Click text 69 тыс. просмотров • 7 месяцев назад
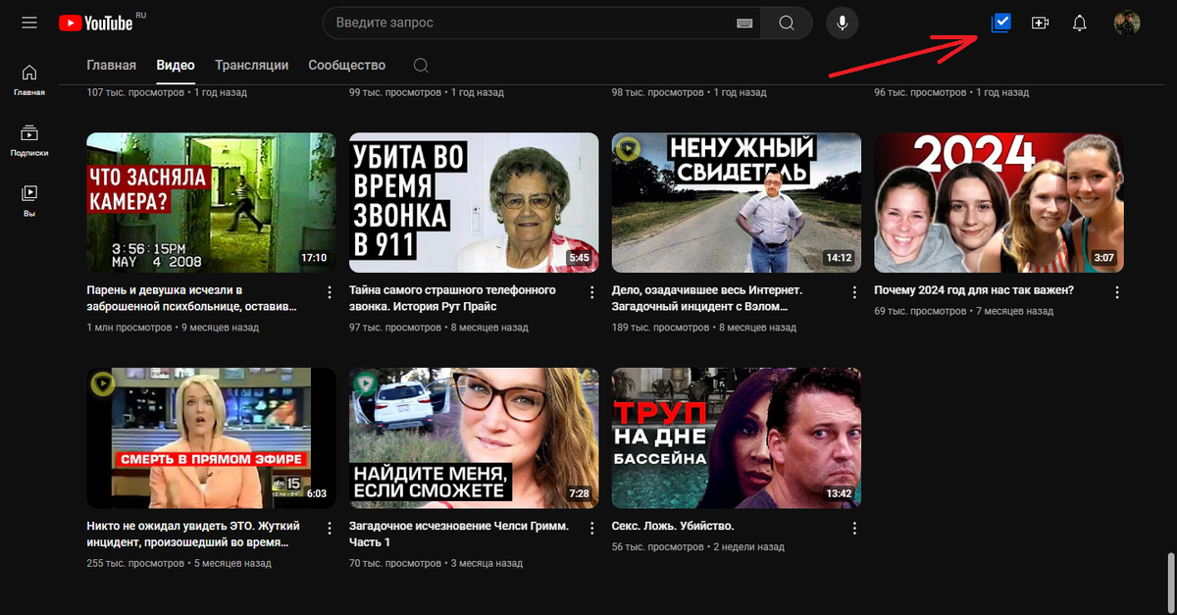This screenshot has width=1177, height=615. click(x=964, y=311)
